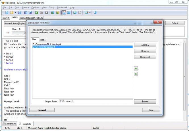Click the Add files button
The image size is (189, 131).
click(x=145, y=45)
